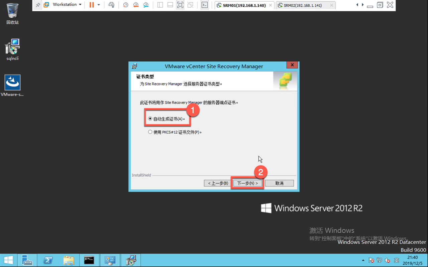Screen dimensions: 428x267
Task: Open the Recycle Bin desktop icon
Action: [x=12, y=14]
